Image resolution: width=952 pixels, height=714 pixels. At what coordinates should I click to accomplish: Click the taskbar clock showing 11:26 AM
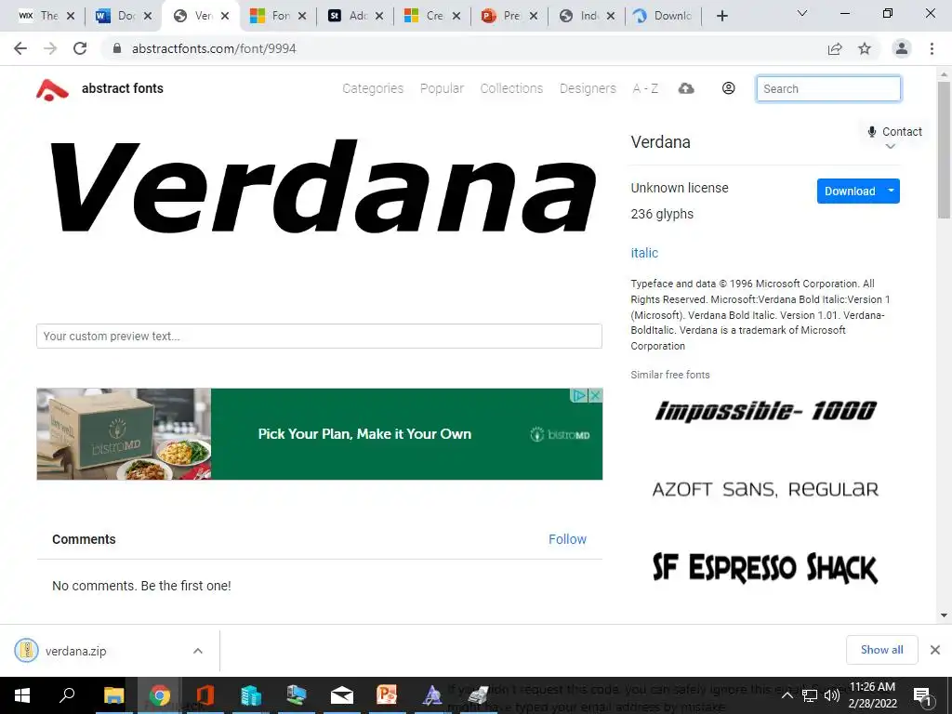(x=872, y=695)
